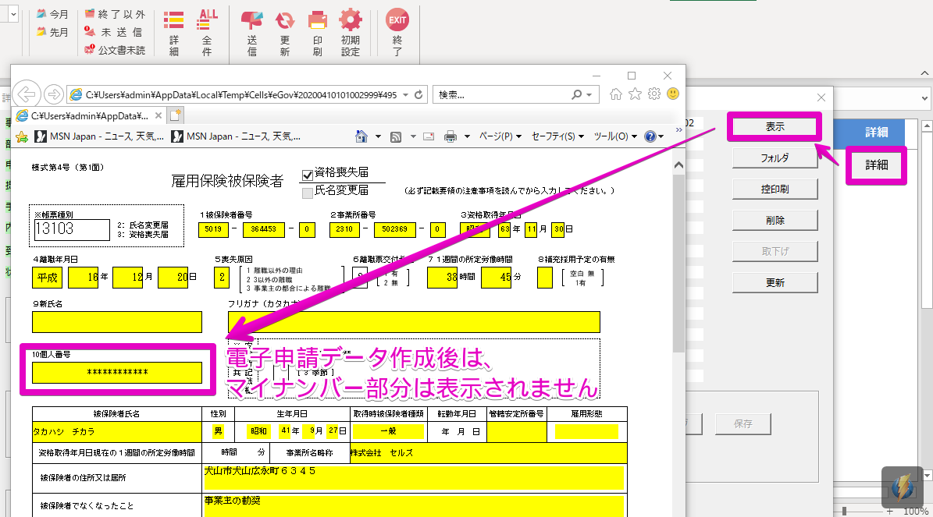Click the address field 犬山市犬山広永町６３４５
Screen dimensions: 933x517
point(414,478)
